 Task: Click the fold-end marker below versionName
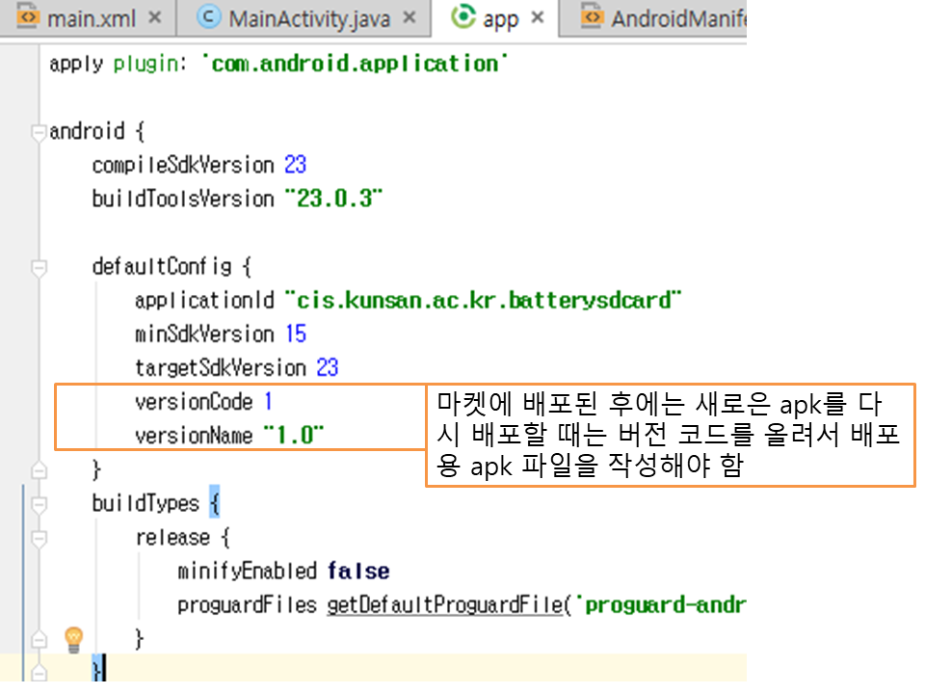pos(39,469)
